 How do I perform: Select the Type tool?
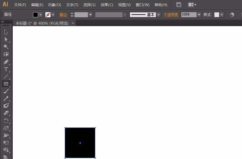coord(6,69)
